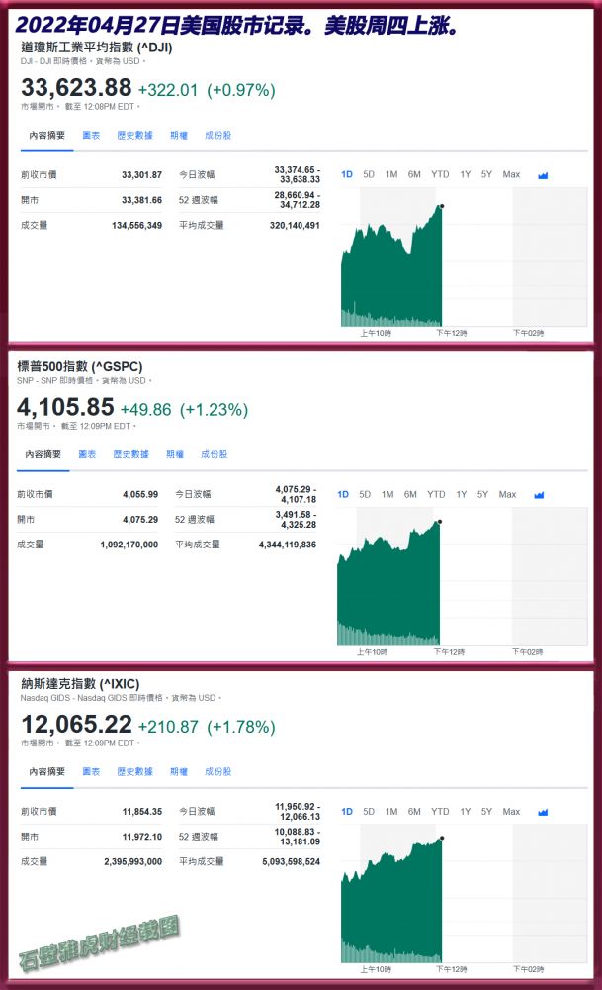The width and height of the screenshot is (602, 990).
Task: Open the Nasdaq full chart icon
Action: coord(543,812)
